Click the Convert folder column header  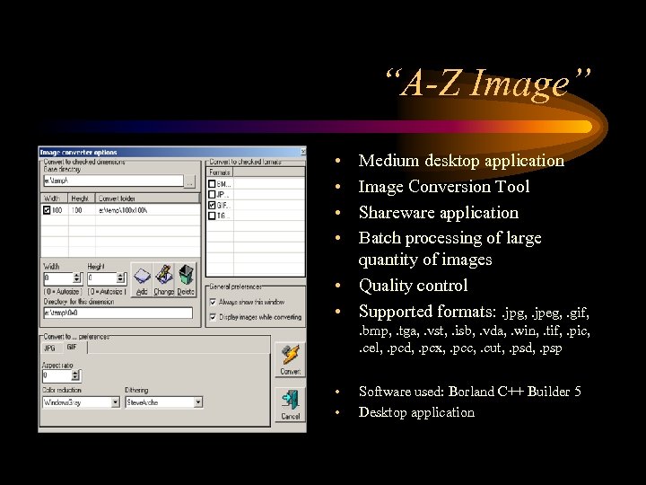pyautogui.click(x=147, y=198)
